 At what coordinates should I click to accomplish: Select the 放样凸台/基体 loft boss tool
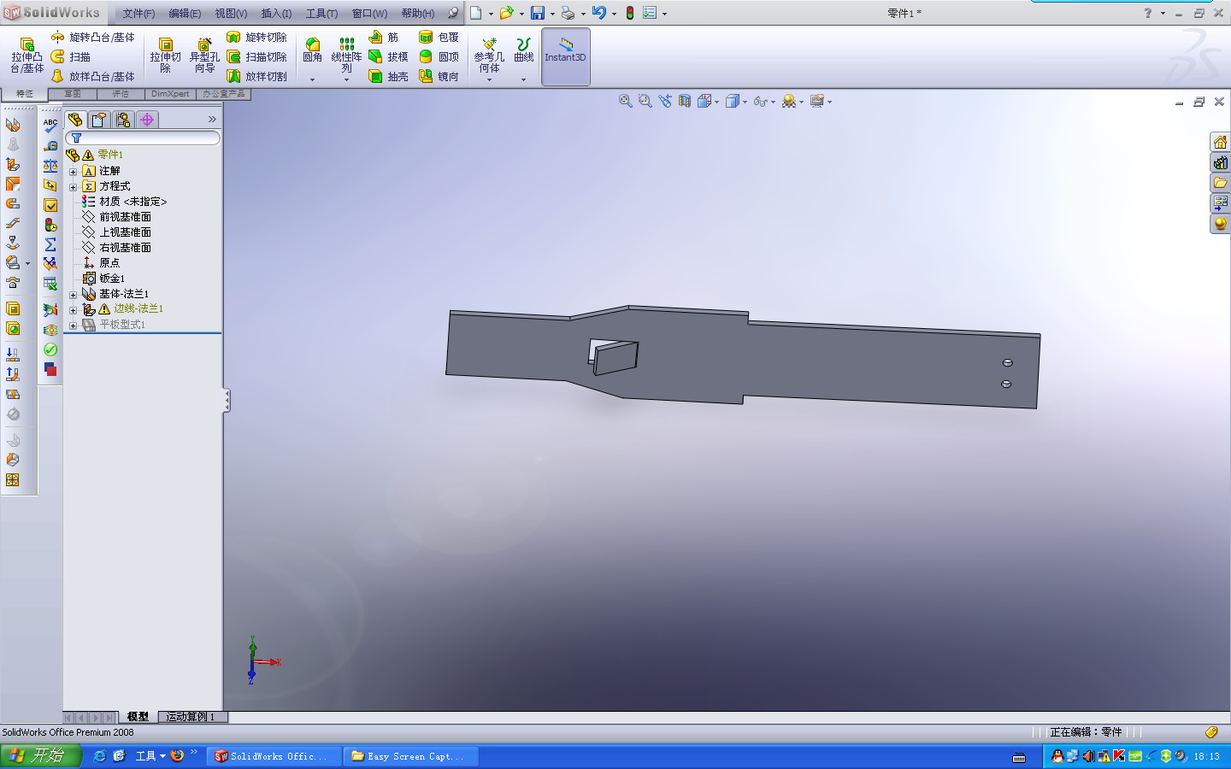(x=92, y=76)
